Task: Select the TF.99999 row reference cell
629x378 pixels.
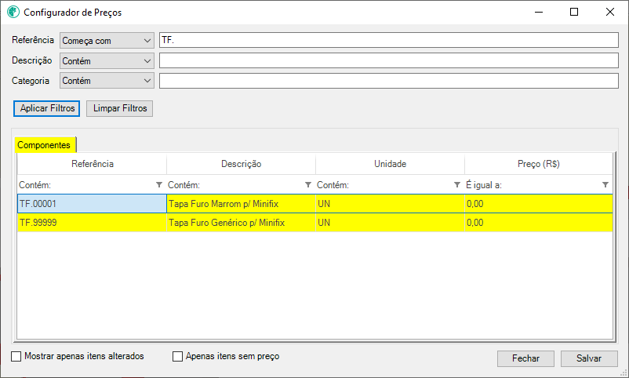Action: click(92, 222)
